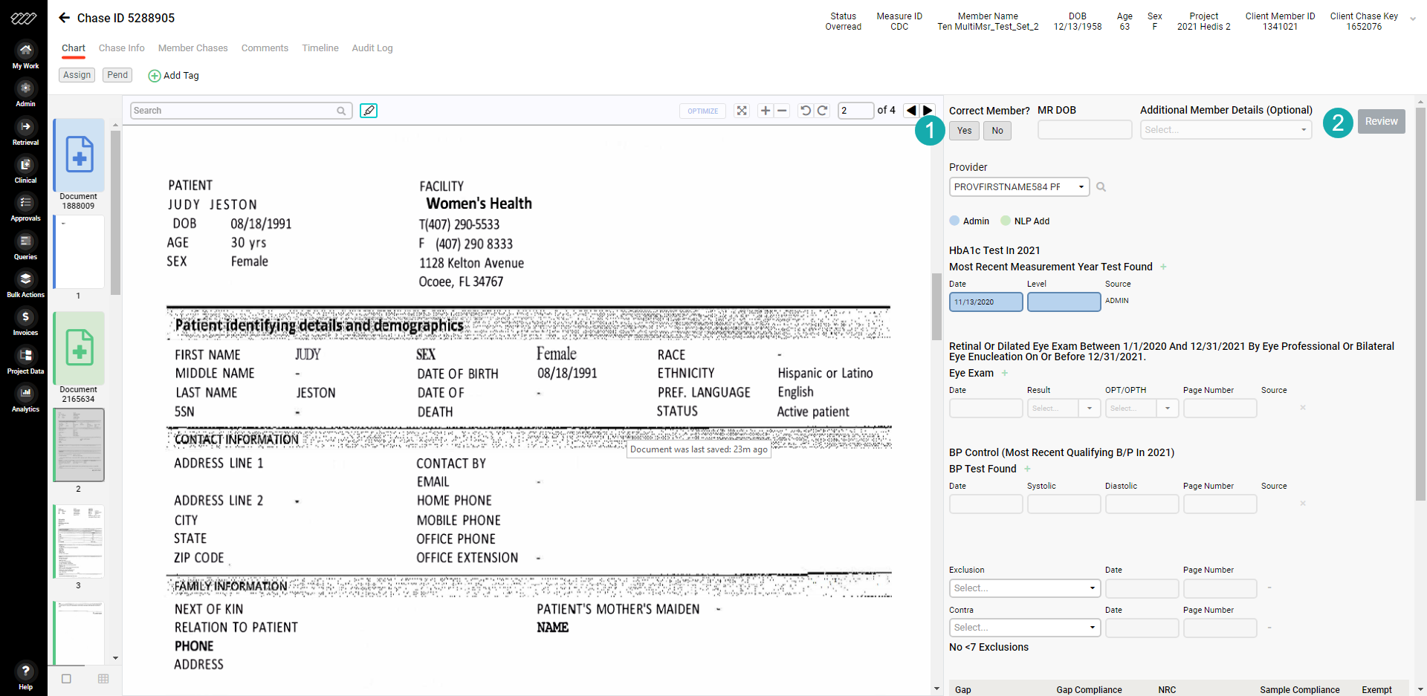Image resolution: width=1427 pixels, height=696 pixels.
Task: Open Bulk Actions in the sidebar
Action: click(25, 284)
